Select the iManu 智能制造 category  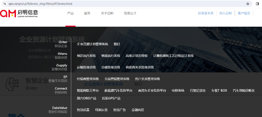tap(61, 56)
